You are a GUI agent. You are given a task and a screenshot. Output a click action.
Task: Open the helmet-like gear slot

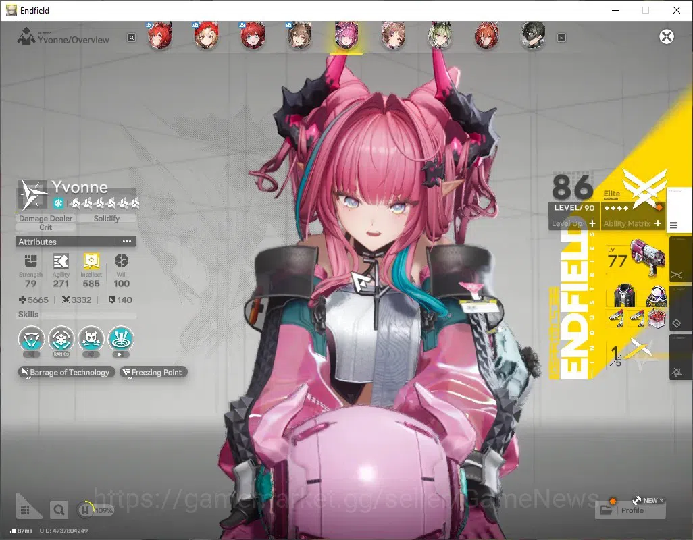tap(656, 296)
